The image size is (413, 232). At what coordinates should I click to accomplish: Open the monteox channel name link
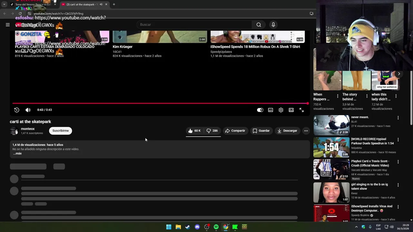point(28,129)
